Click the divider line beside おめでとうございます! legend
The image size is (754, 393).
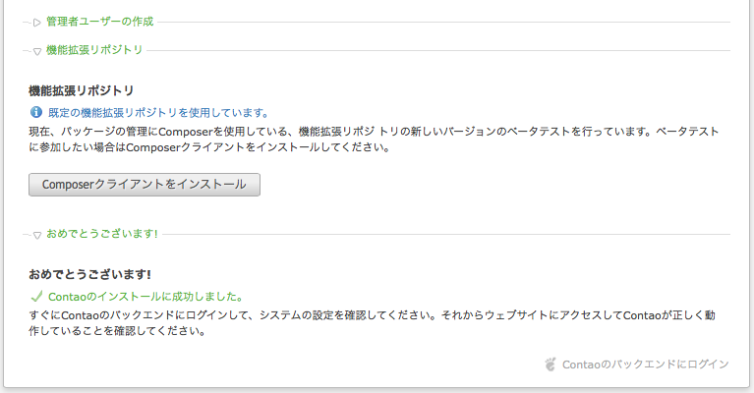click(x=446, y=235)
